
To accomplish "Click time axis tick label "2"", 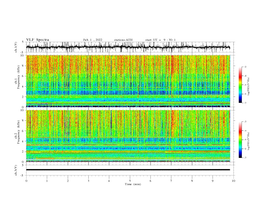I will coord(68,181).
